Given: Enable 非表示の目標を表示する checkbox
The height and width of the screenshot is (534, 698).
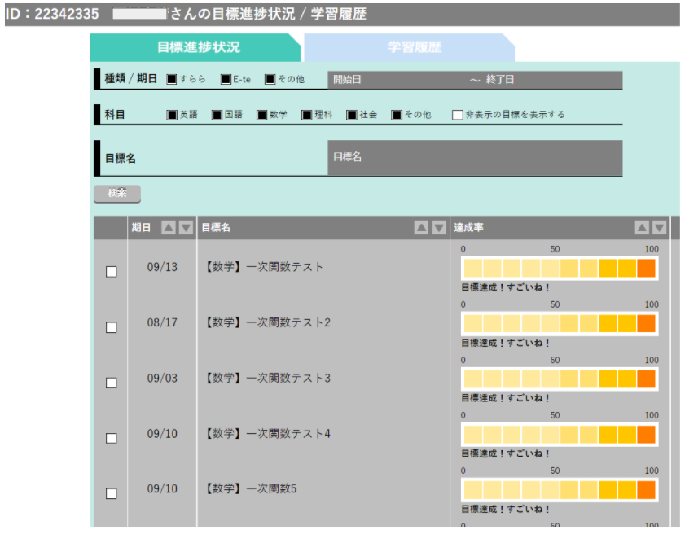Looking at the screenshot, I should pos(458,115).
